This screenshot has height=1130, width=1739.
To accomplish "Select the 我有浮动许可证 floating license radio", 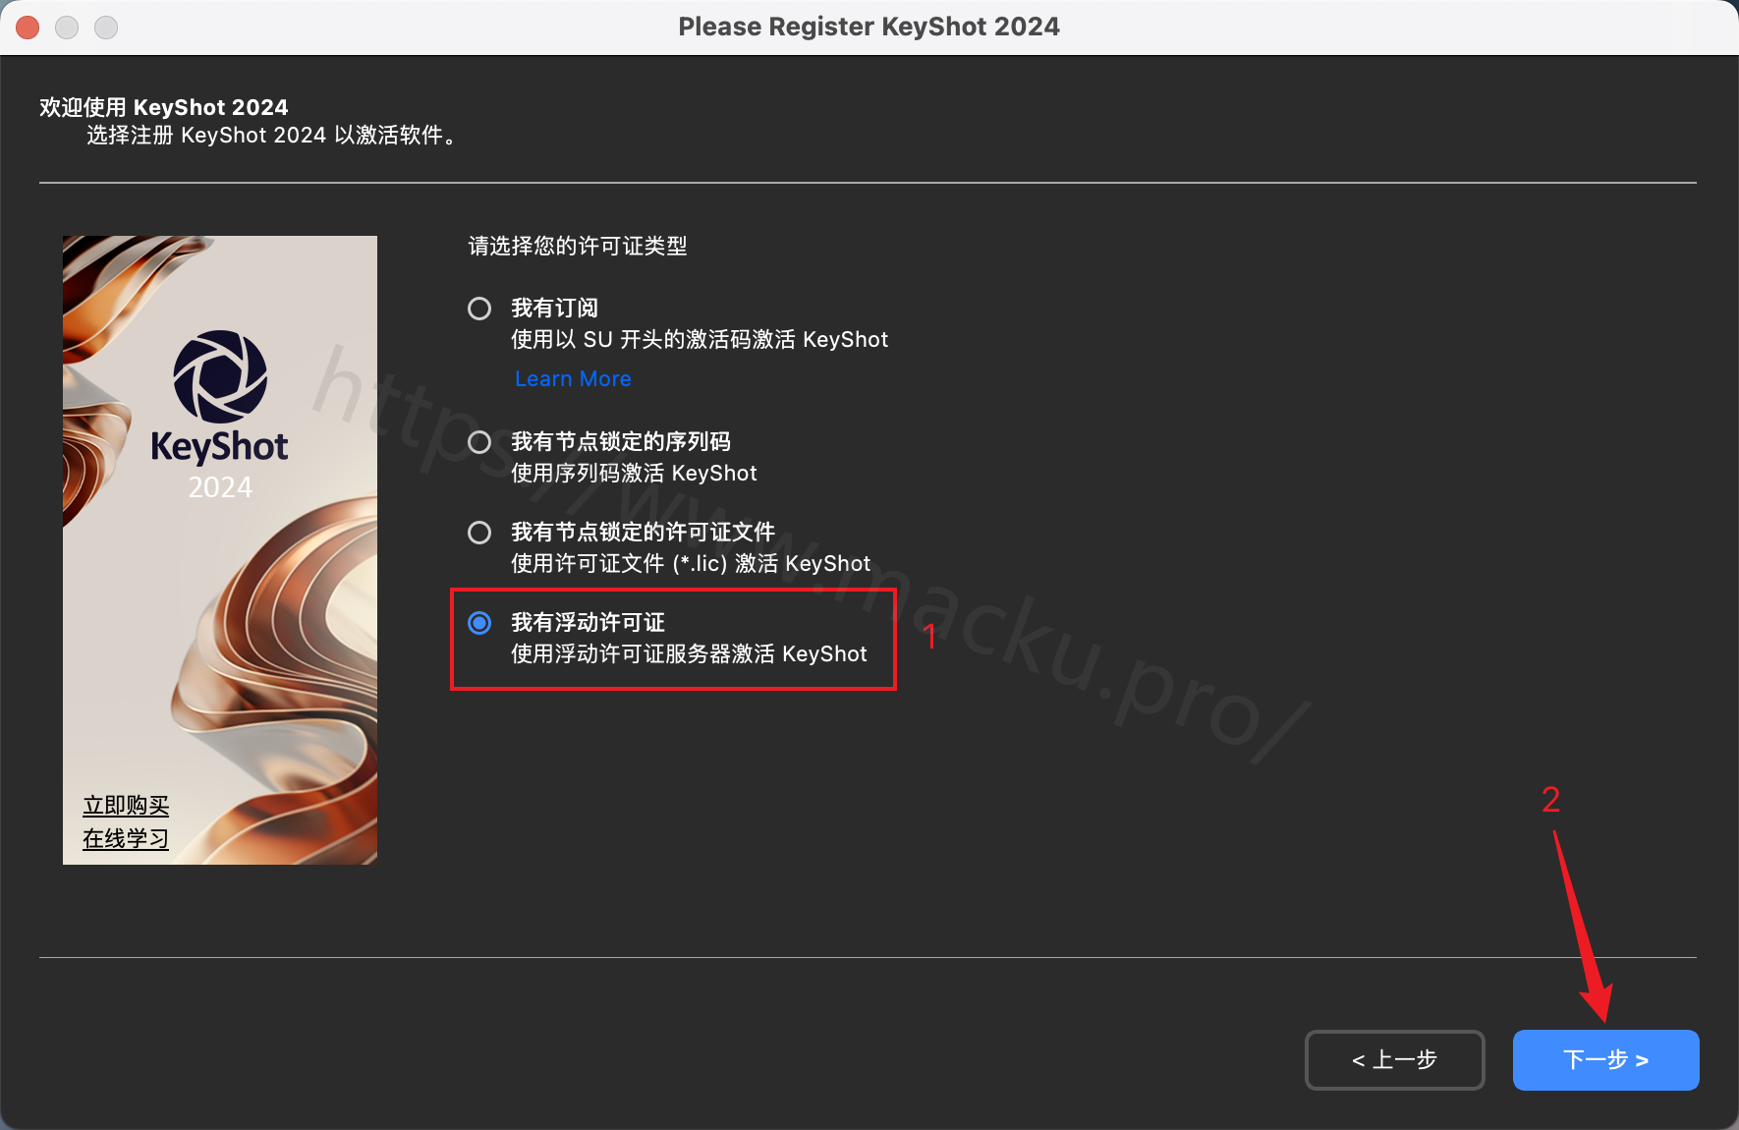I will [479, 623].
